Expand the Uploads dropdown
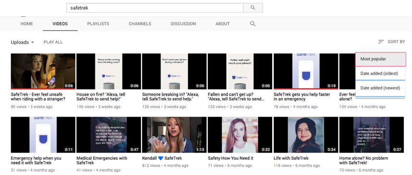 click(23, 42)
